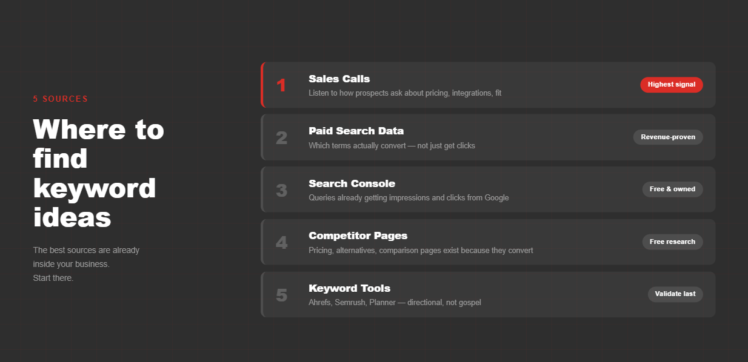The width and height of the screenshot is (748, 362).
Task: Click the Validate last badge
Action: pyautogui.click(x=675, y=294)
